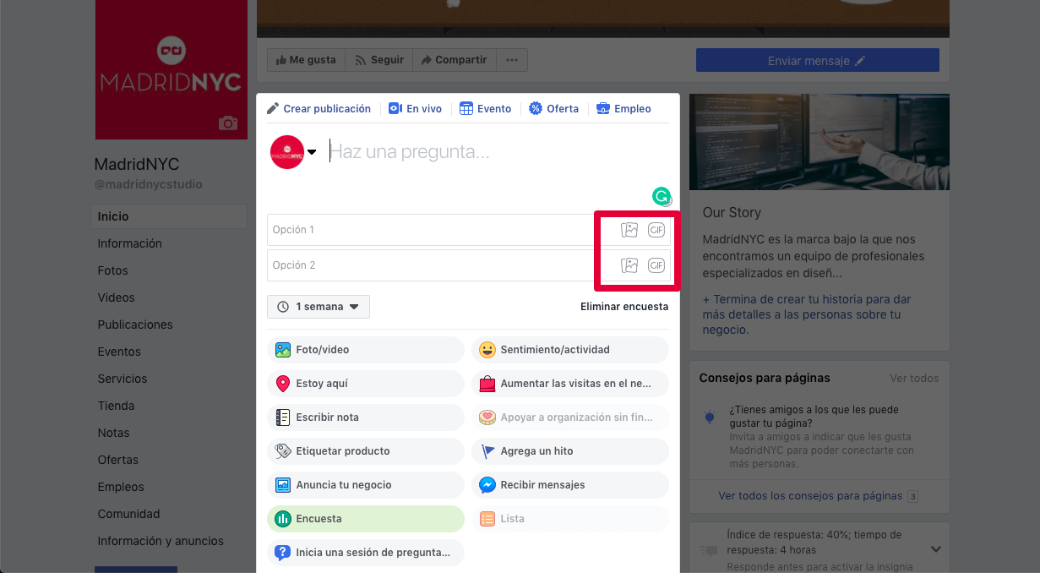This screenshot has width=1040, height=573.
Task: Select Inicia una sesión de preguntas option
Action: [366, 553]
